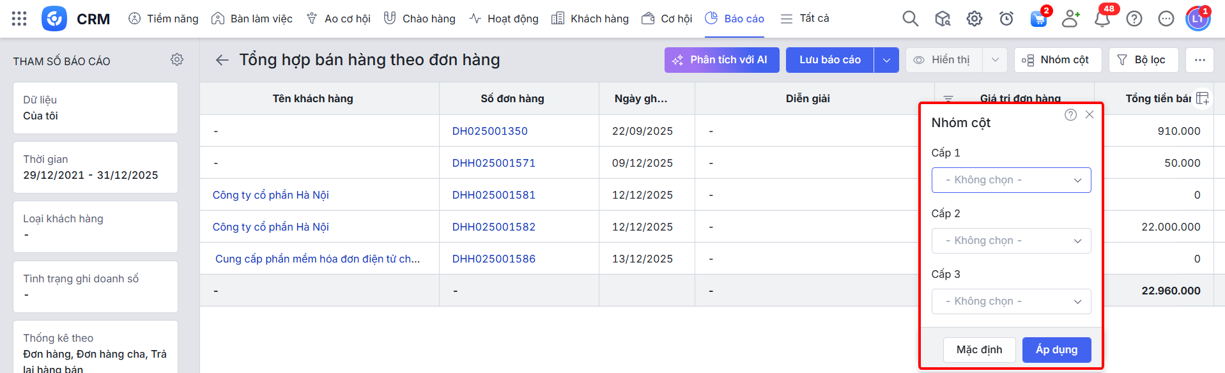Open order link DH025001350

(489, 131)
